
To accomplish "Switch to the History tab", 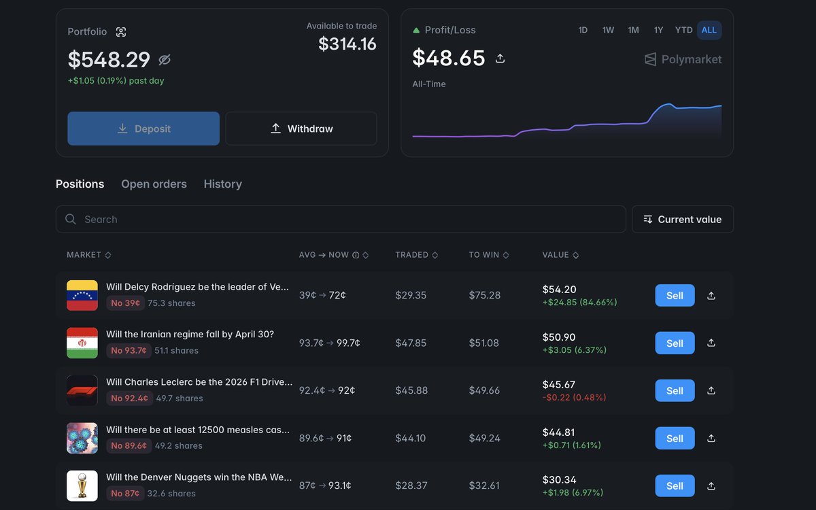I will tap(222, 184).
